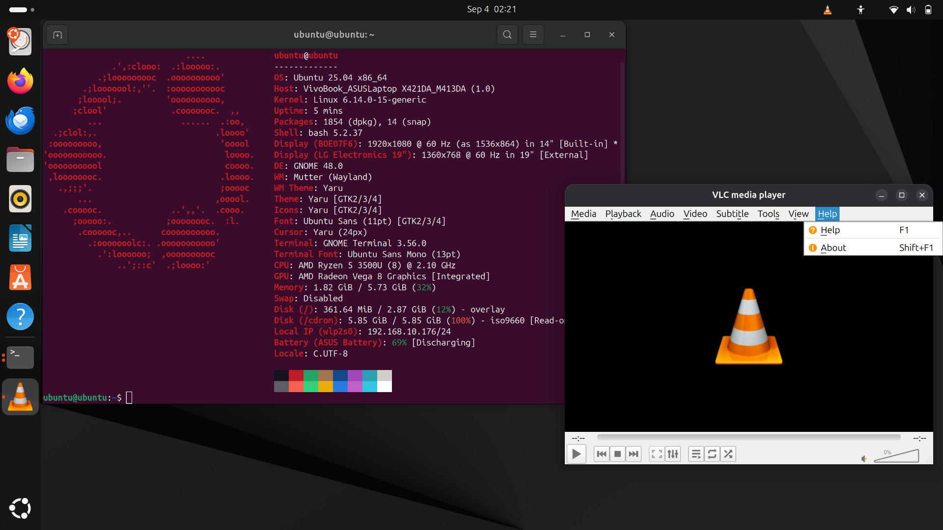Click the terminal scrollbar
This screenshot has height=530, width=943.
coord(622,123)
